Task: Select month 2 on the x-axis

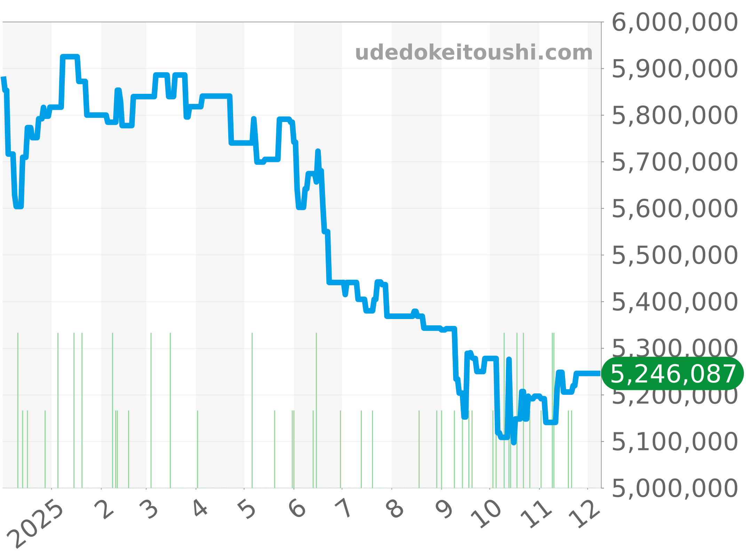Action: 105,509
